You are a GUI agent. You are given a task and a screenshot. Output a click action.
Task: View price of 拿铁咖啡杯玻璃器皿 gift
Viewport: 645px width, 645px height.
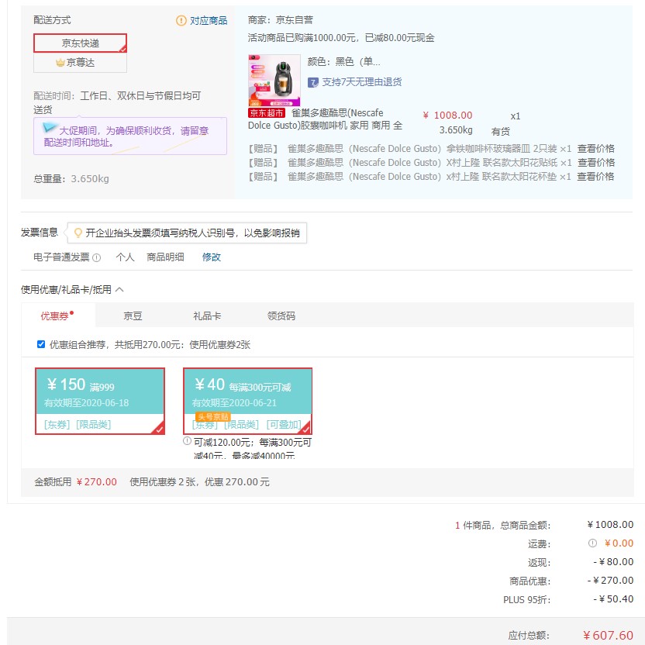click(x=595, y=149)
